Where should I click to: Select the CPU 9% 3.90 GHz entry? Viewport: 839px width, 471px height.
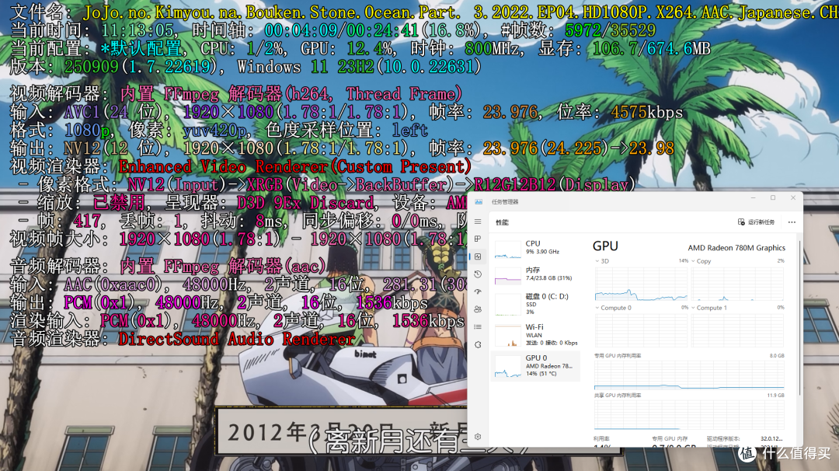click(x=535, y=249)
